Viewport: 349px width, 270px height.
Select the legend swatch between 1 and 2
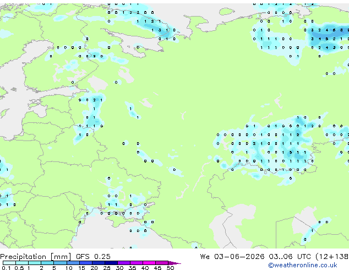(x=35, y=263)
